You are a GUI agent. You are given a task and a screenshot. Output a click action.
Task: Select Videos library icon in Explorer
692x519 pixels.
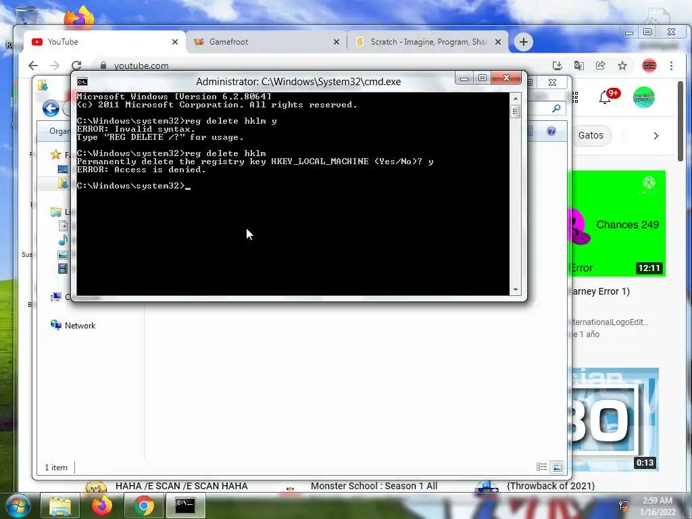63,268
